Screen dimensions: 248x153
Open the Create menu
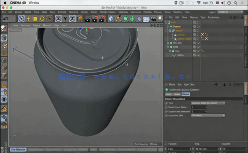[18, 12]
